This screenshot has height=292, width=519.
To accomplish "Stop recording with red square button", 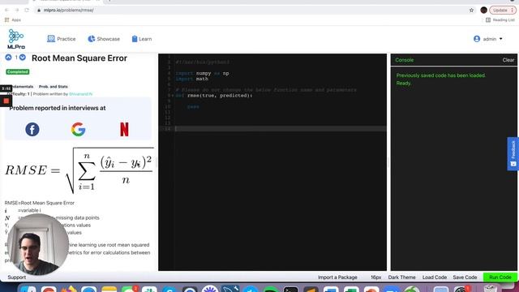I will point(6,101).
